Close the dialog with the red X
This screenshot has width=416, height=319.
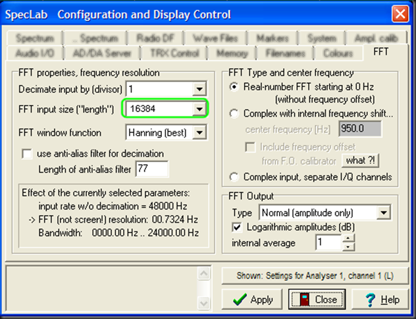point(400,14)
